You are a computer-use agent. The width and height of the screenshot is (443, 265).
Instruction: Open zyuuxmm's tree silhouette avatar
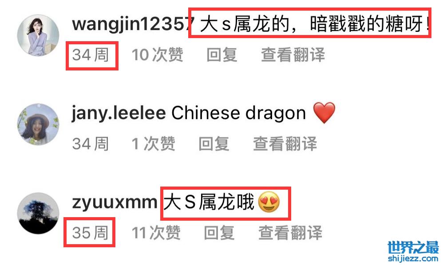[38, 214]
